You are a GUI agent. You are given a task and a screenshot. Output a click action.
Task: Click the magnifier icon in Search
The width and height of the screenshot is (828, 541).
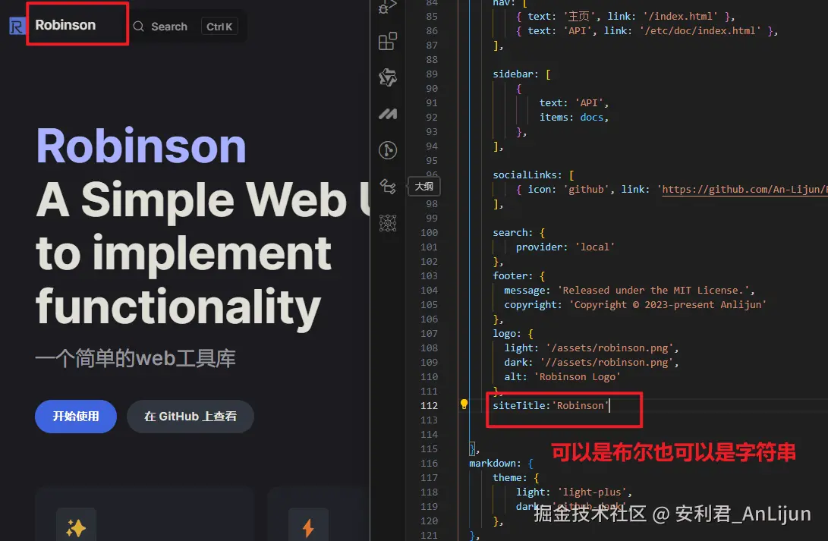[138, 27]
